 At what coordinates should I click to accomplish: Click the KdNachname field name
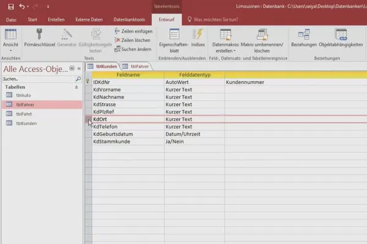(128, 97)
